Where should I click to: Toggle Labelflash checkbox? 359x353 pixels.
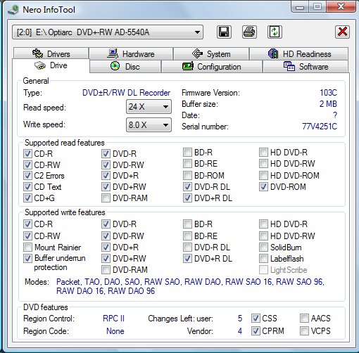pos(263,259)
